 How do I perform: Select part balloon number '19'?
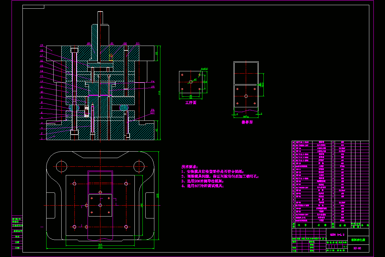(x=42, y=45)
